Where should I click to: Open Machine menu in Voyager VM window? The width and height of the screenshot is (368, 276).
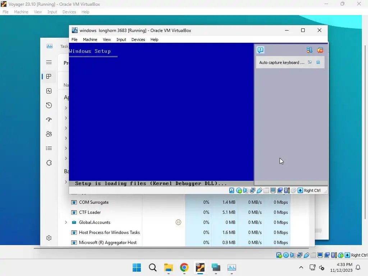(x=21, y=12)
